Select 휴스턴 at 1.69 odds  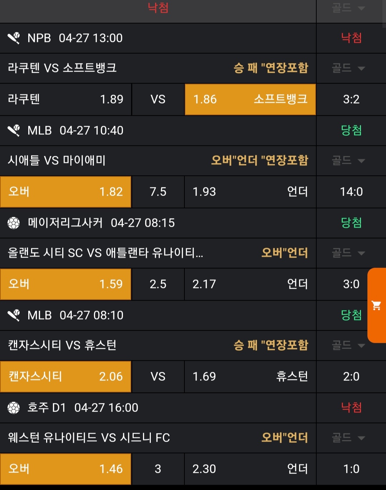[x=250, y=376]
